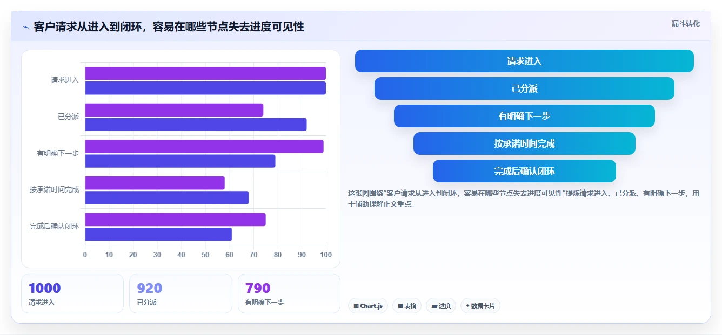722x335 pixels.
Task: Click the purple bar for 已分派
Action: coord(174,110)
